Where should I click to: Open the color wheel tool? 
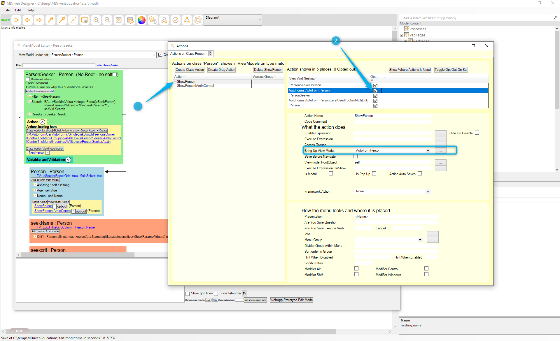pyautogui.click(x=141, y=20)
